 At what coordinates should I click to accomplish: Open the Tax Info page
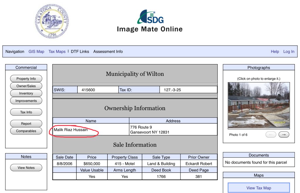(x=26, y=112)
